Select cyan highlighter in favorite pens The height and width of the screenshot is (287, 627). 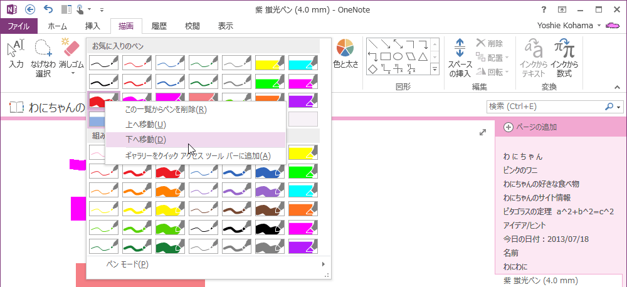tap(303, 63)
